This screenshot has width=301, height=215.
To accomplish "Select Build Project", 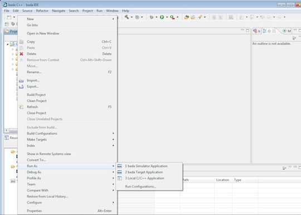I will (67, 95).
